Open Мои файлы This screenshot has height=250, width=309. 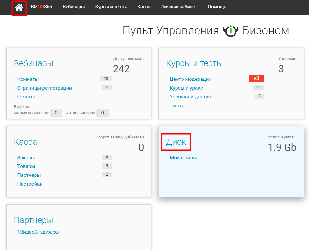(183, 158)
